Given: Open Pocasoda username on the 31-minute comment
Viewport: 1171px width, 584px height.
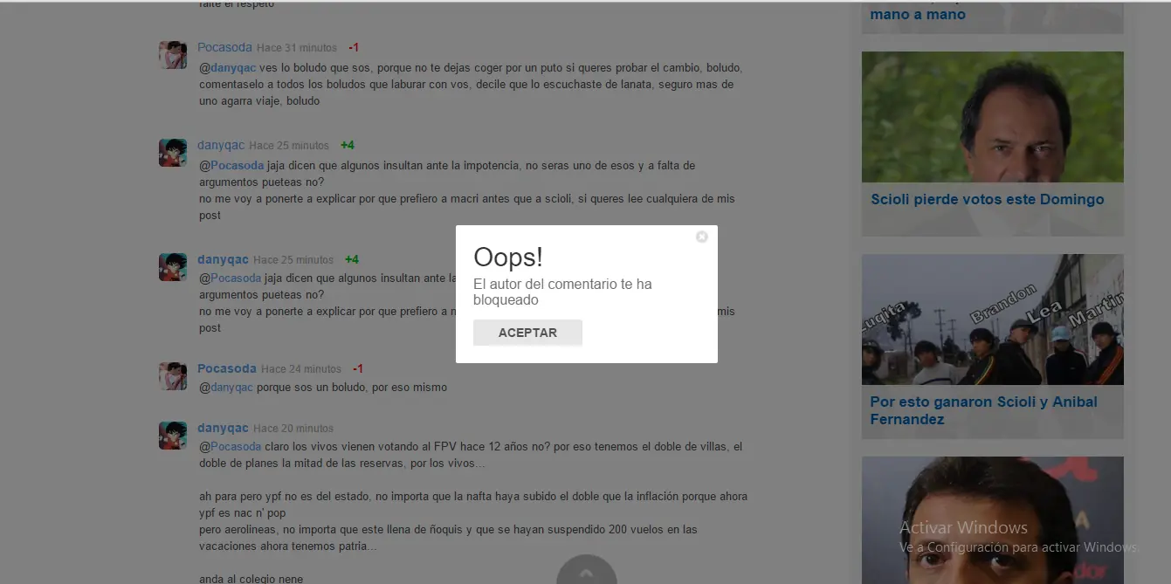Looking at the screenshot, I should click(x=224, y=47).
